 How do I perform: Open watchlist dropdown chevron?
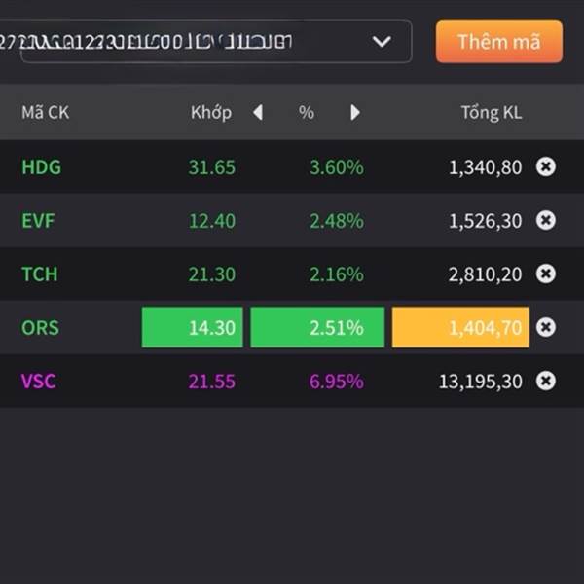pos(382,42)
